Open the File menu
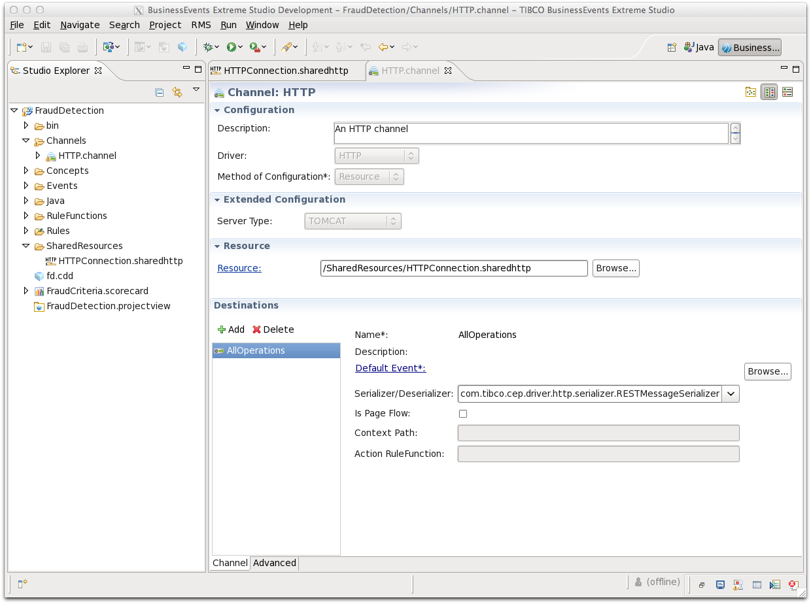This screenshot has width=811, height=604. (x=17, y=25)
